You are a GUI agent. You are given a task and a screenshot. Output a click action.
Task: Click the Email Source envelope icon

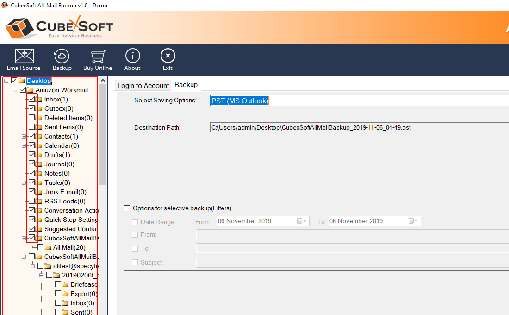24,56
